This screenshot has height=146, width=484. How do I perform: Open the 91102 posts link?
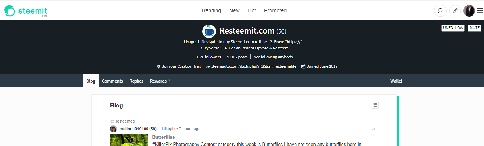[237, 57]
